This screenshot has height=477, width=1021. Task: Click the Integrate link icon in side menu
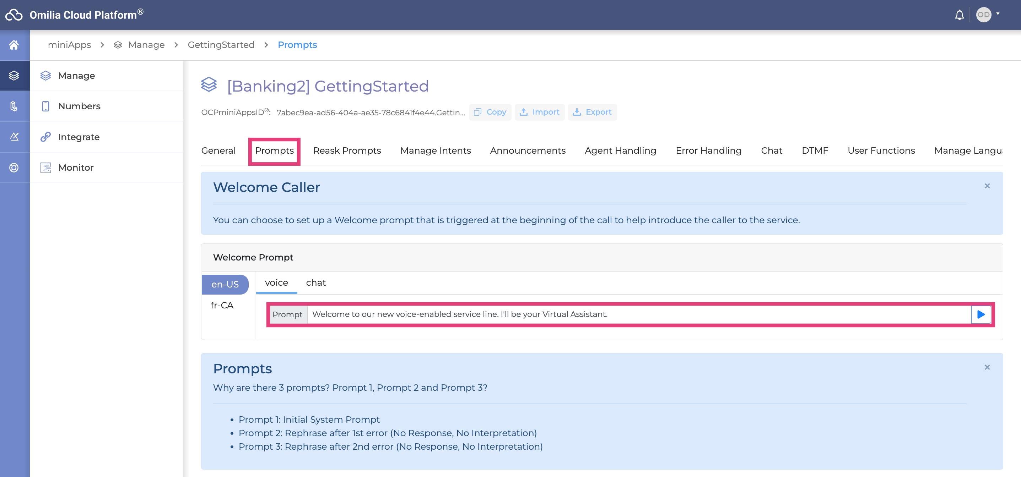click(45, 137)
